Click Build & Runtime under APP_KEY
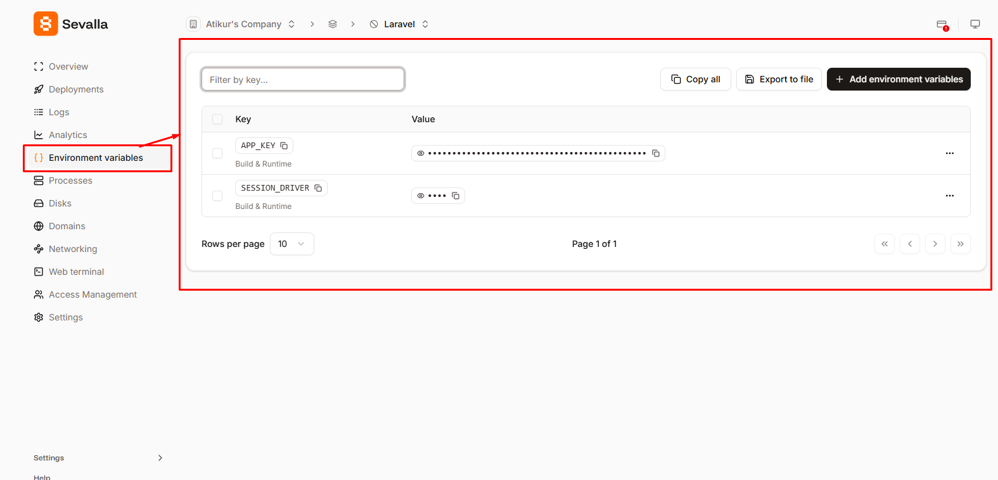 (264, 164)
